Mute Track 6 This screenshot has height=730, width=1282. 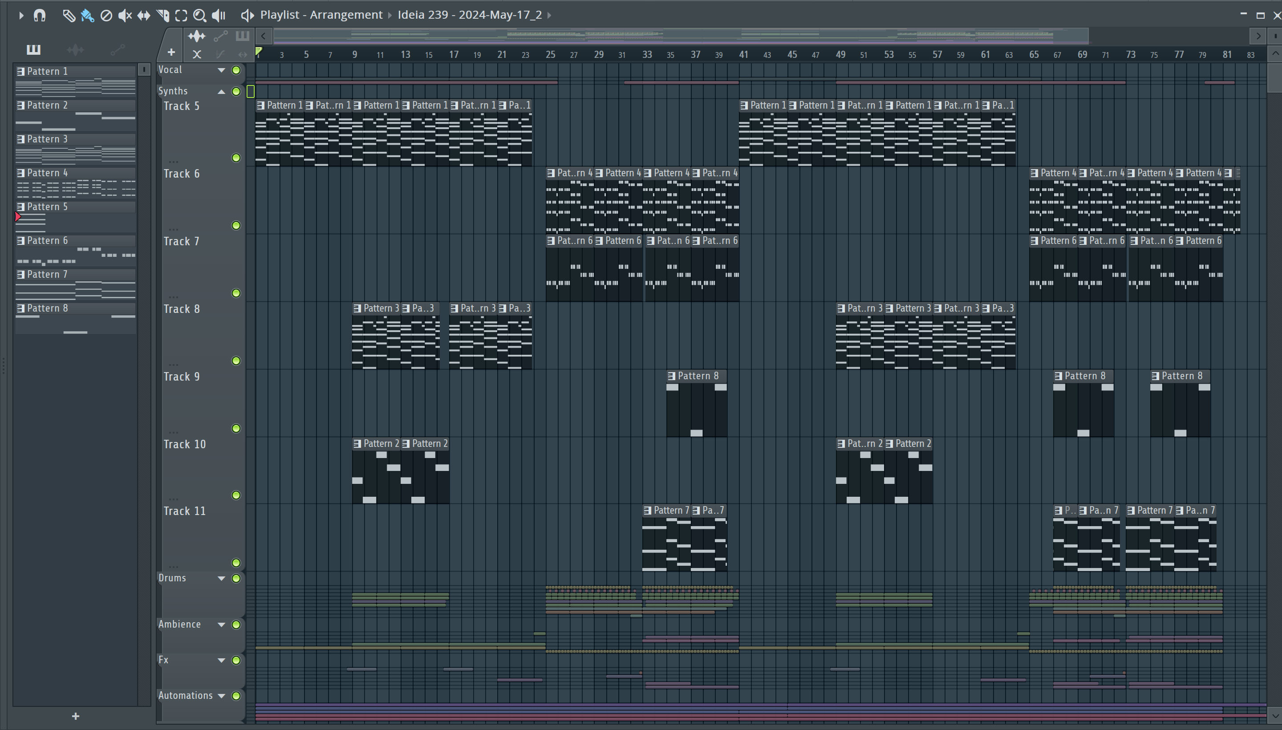236,226
